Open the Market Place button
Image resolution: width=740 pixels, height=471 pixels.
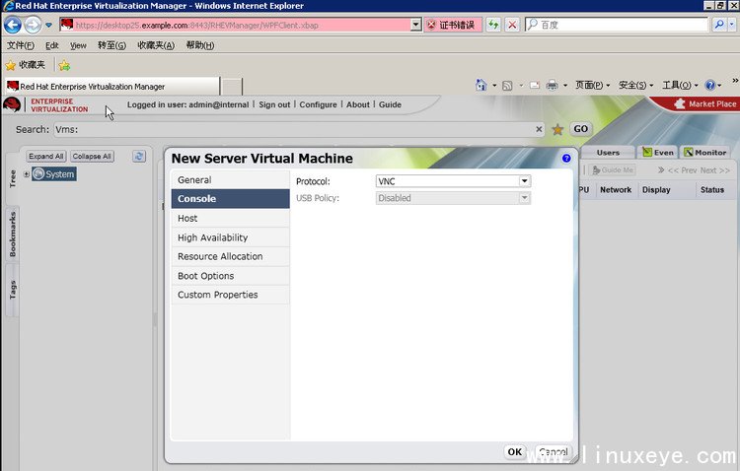pyautogui.click(x=705, y=103)
